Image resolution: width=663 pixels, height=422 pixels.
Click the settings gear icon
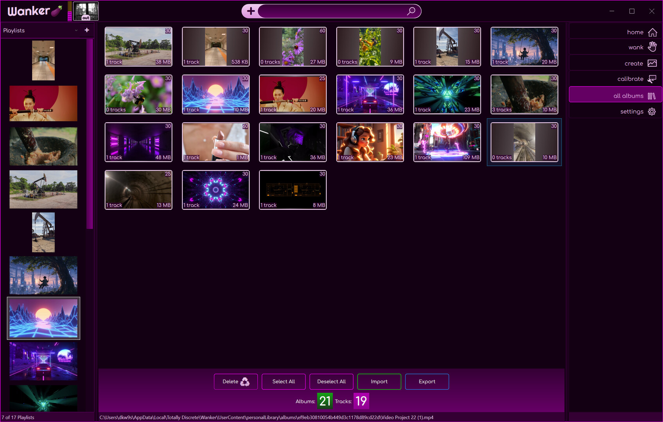[652, 111]
